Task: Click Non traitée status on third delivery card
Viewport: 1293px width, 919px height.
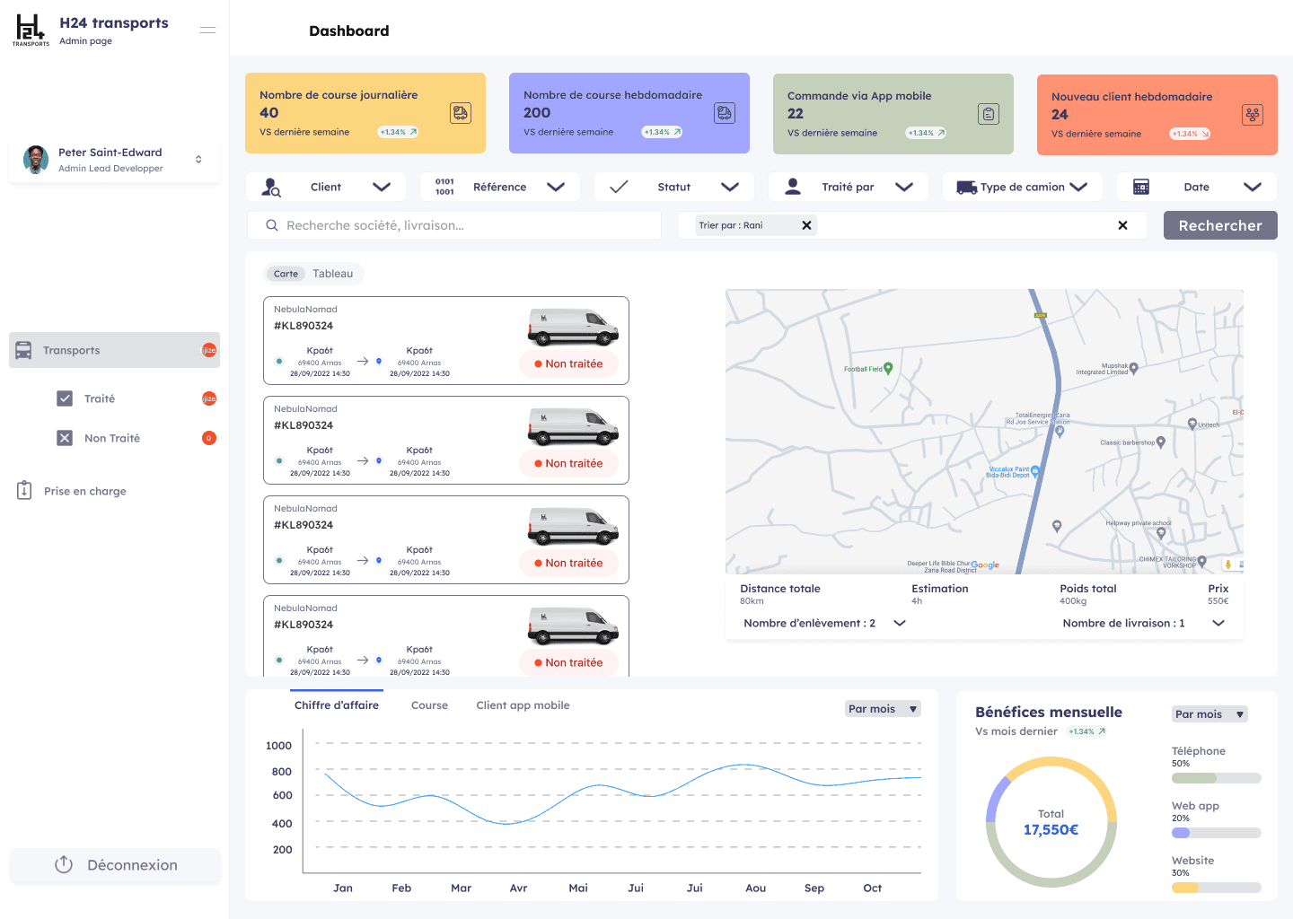Action: click(x=569, y=563)
